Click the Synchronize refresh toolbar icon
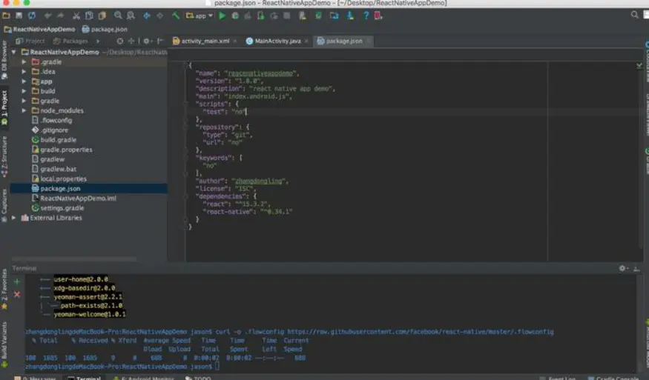The image size is (649, 380). click(32, 16)
